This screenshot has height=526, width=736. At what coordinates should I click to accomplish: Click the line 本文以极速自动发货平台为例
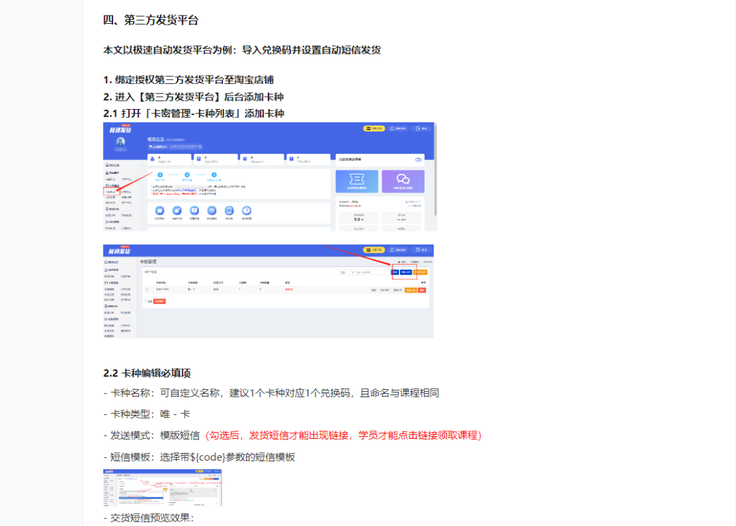[x=242, y=50]
